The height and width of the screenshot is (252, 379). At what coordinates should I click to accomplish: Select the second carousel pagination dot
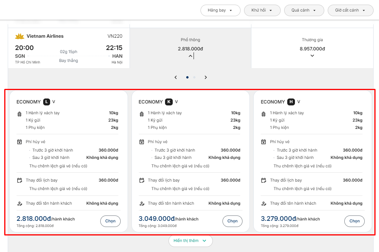point(194,77)
